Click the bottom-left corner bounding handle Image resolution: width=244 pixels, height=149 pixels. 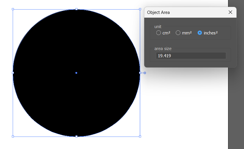13,136
